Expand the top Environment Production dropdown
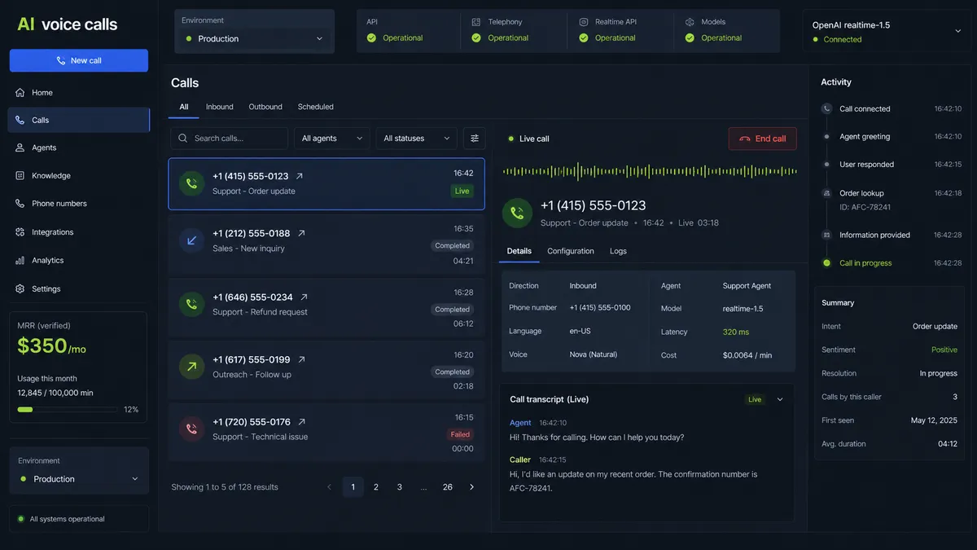 (255, 38)
